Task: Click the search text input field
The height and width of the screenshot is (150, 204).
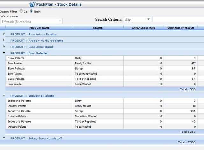Action: (178, 19)
